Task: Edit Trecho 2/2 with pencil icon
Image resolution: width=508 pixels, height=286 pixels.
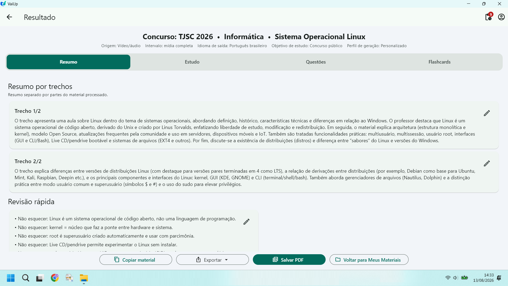Action: click(x=487, y=163)
